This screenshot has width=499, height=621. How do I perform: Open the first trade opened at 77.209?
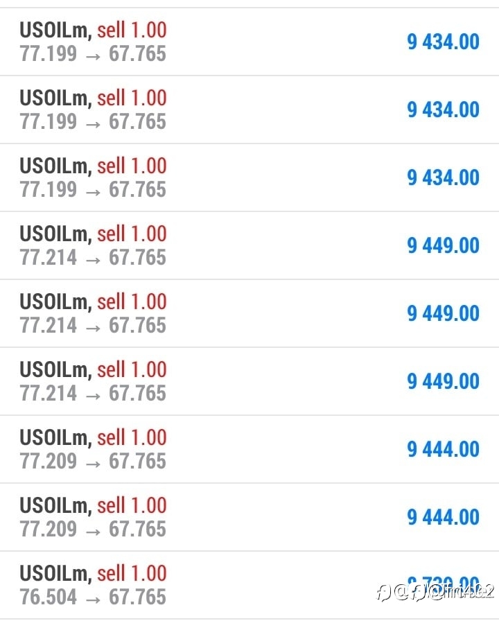click(249, 449)
